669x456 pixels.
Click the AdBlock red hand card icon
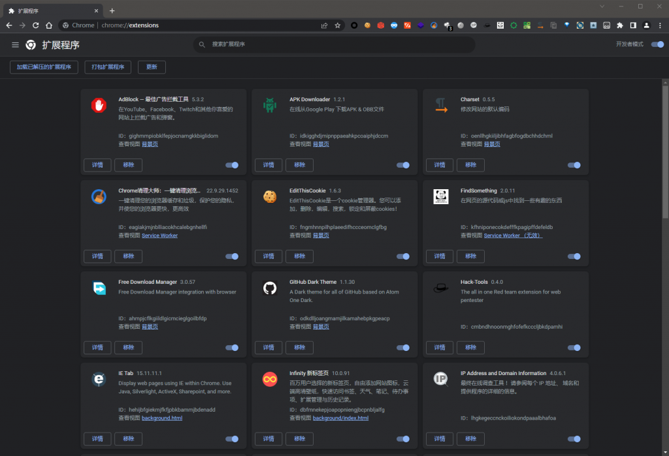[99, 105]
